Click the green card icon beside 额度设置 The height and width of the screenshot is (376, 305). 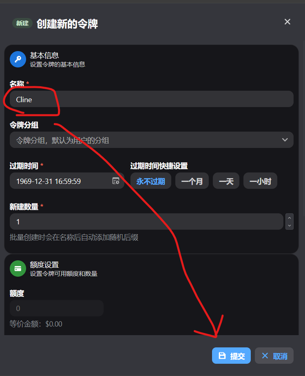pos(18,269)
